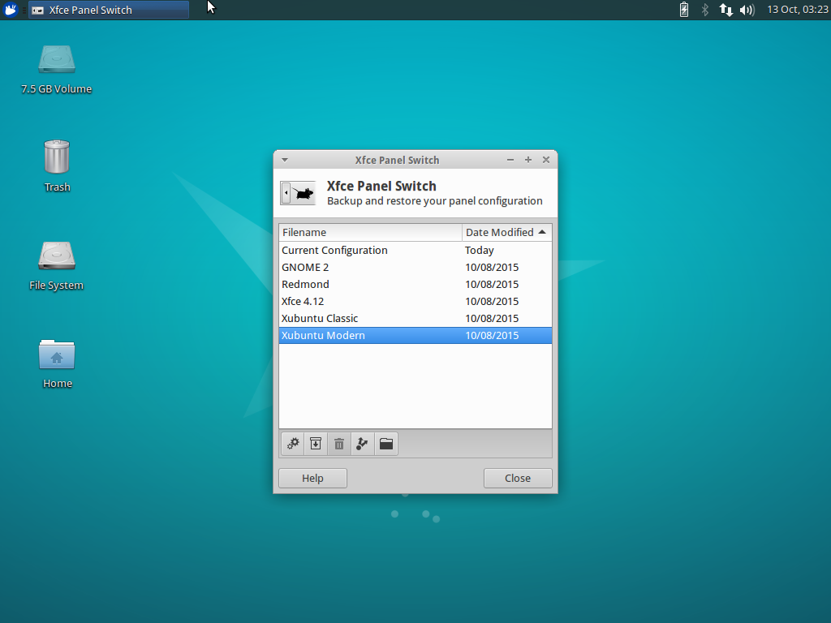831x623 pixels.
Task: Open the clock by clicking the date
Action: (798, 10)
